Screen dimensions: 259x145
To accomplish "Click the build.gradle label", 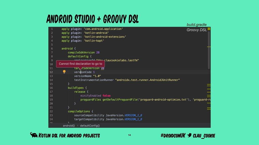I will (197, 25).
